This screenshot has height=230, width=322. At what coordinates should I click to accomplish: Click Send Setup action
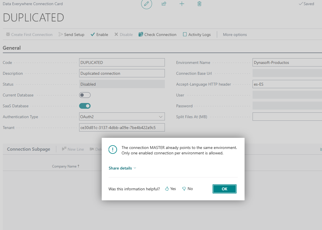(x=71, y=35)
